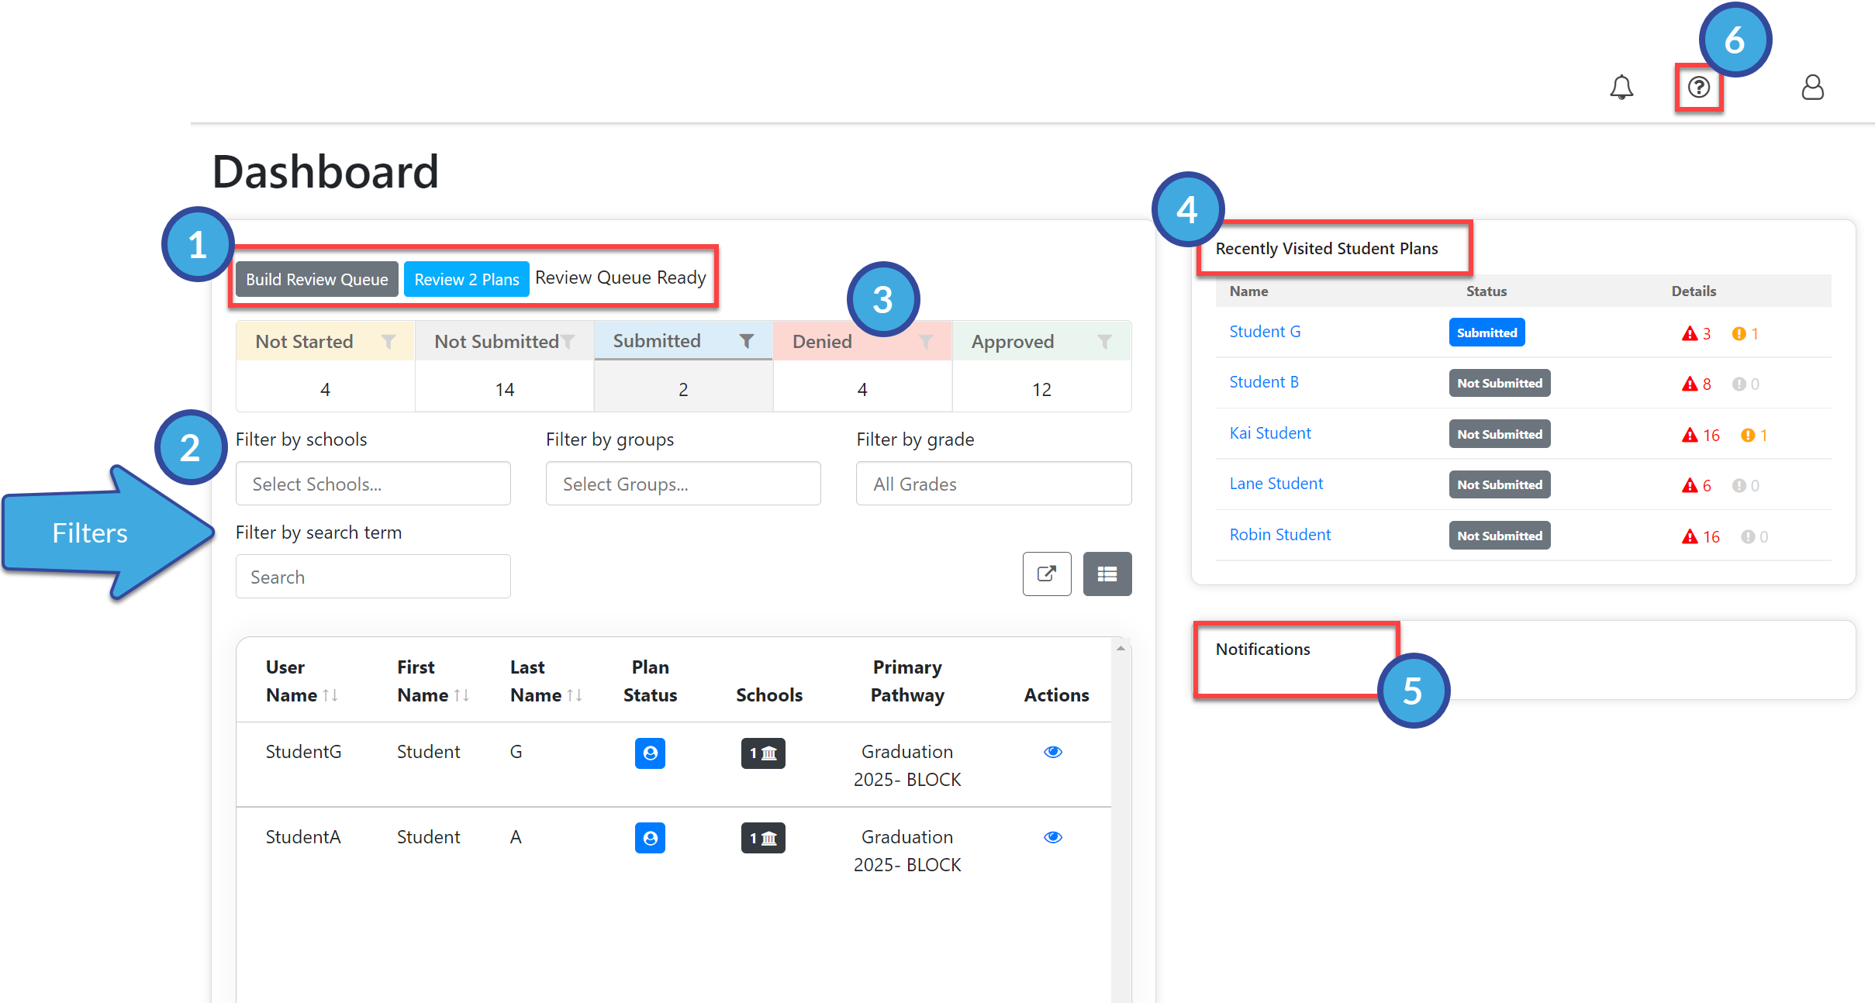Open the Select Groups dropdown
The width and height of the screenshot is (1875, 1003).
(683, 484)
